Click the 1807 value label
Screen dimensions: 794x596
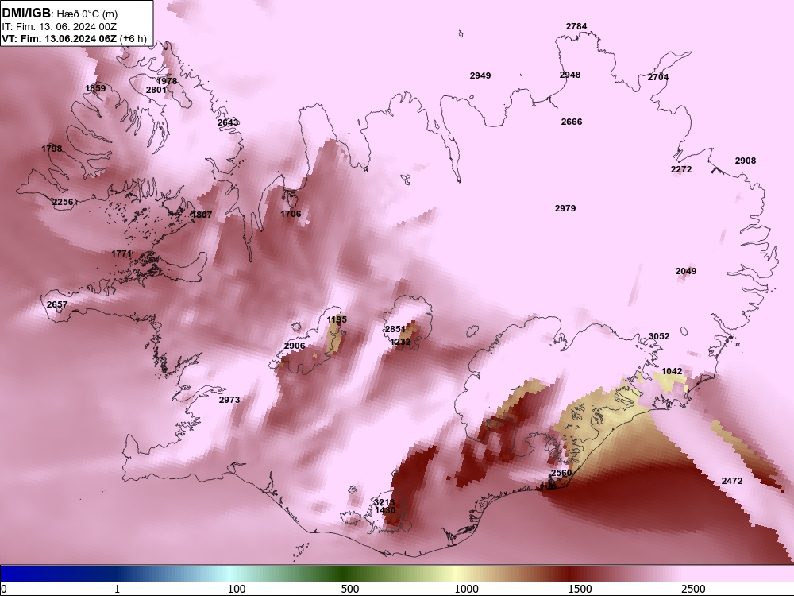pyautogui.click(x=202, y=215)
